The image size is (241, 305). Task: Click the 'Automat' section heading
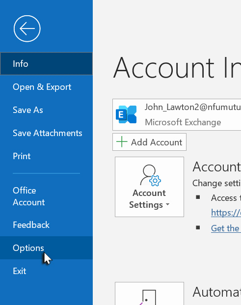(x=217, y=292)
